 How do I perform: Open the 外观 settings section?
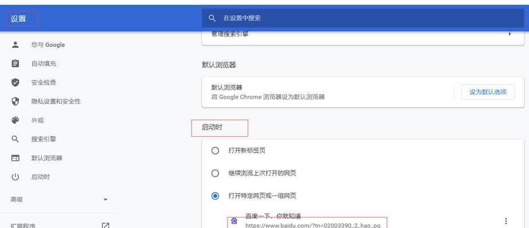(37, 120)
